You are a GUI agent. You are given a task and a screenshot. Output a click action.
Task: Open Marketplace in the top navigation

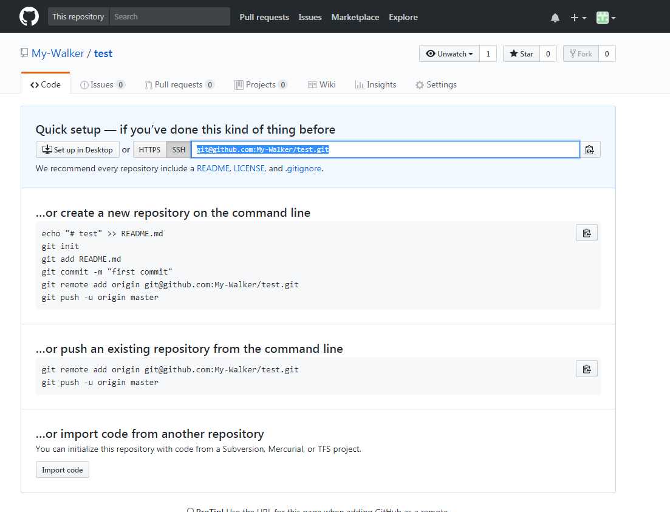click(355, 17)
